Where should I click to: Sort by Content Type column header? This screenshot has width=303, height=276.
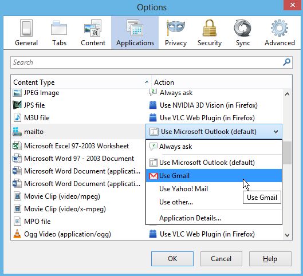[81, 82]
